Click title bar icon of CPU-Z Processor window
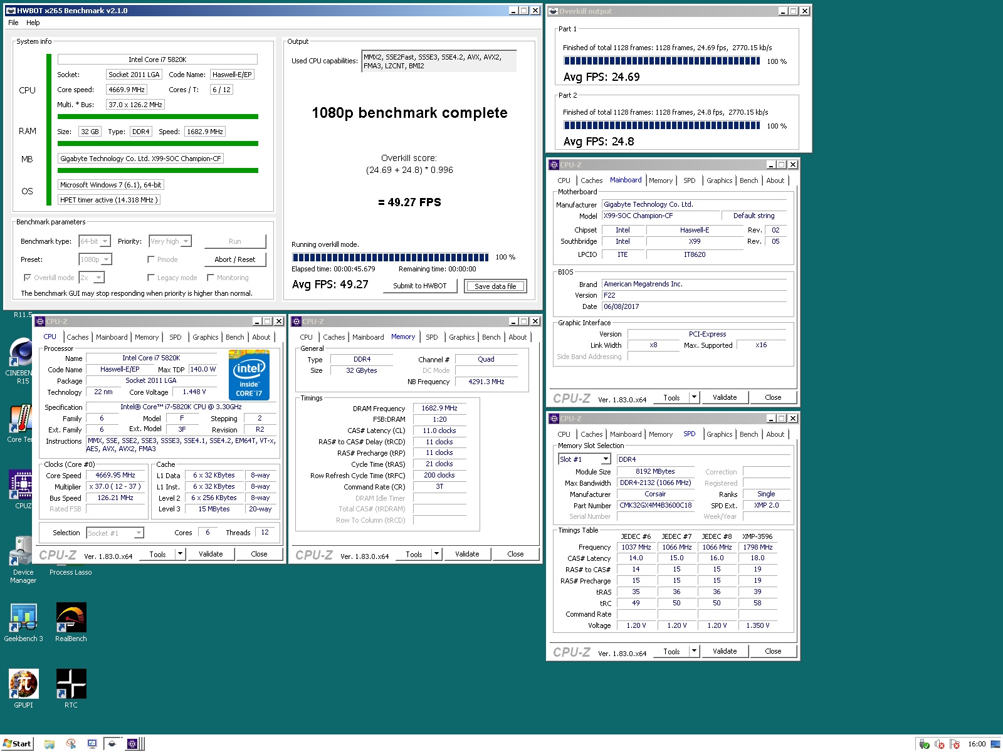 click(40, 321)
